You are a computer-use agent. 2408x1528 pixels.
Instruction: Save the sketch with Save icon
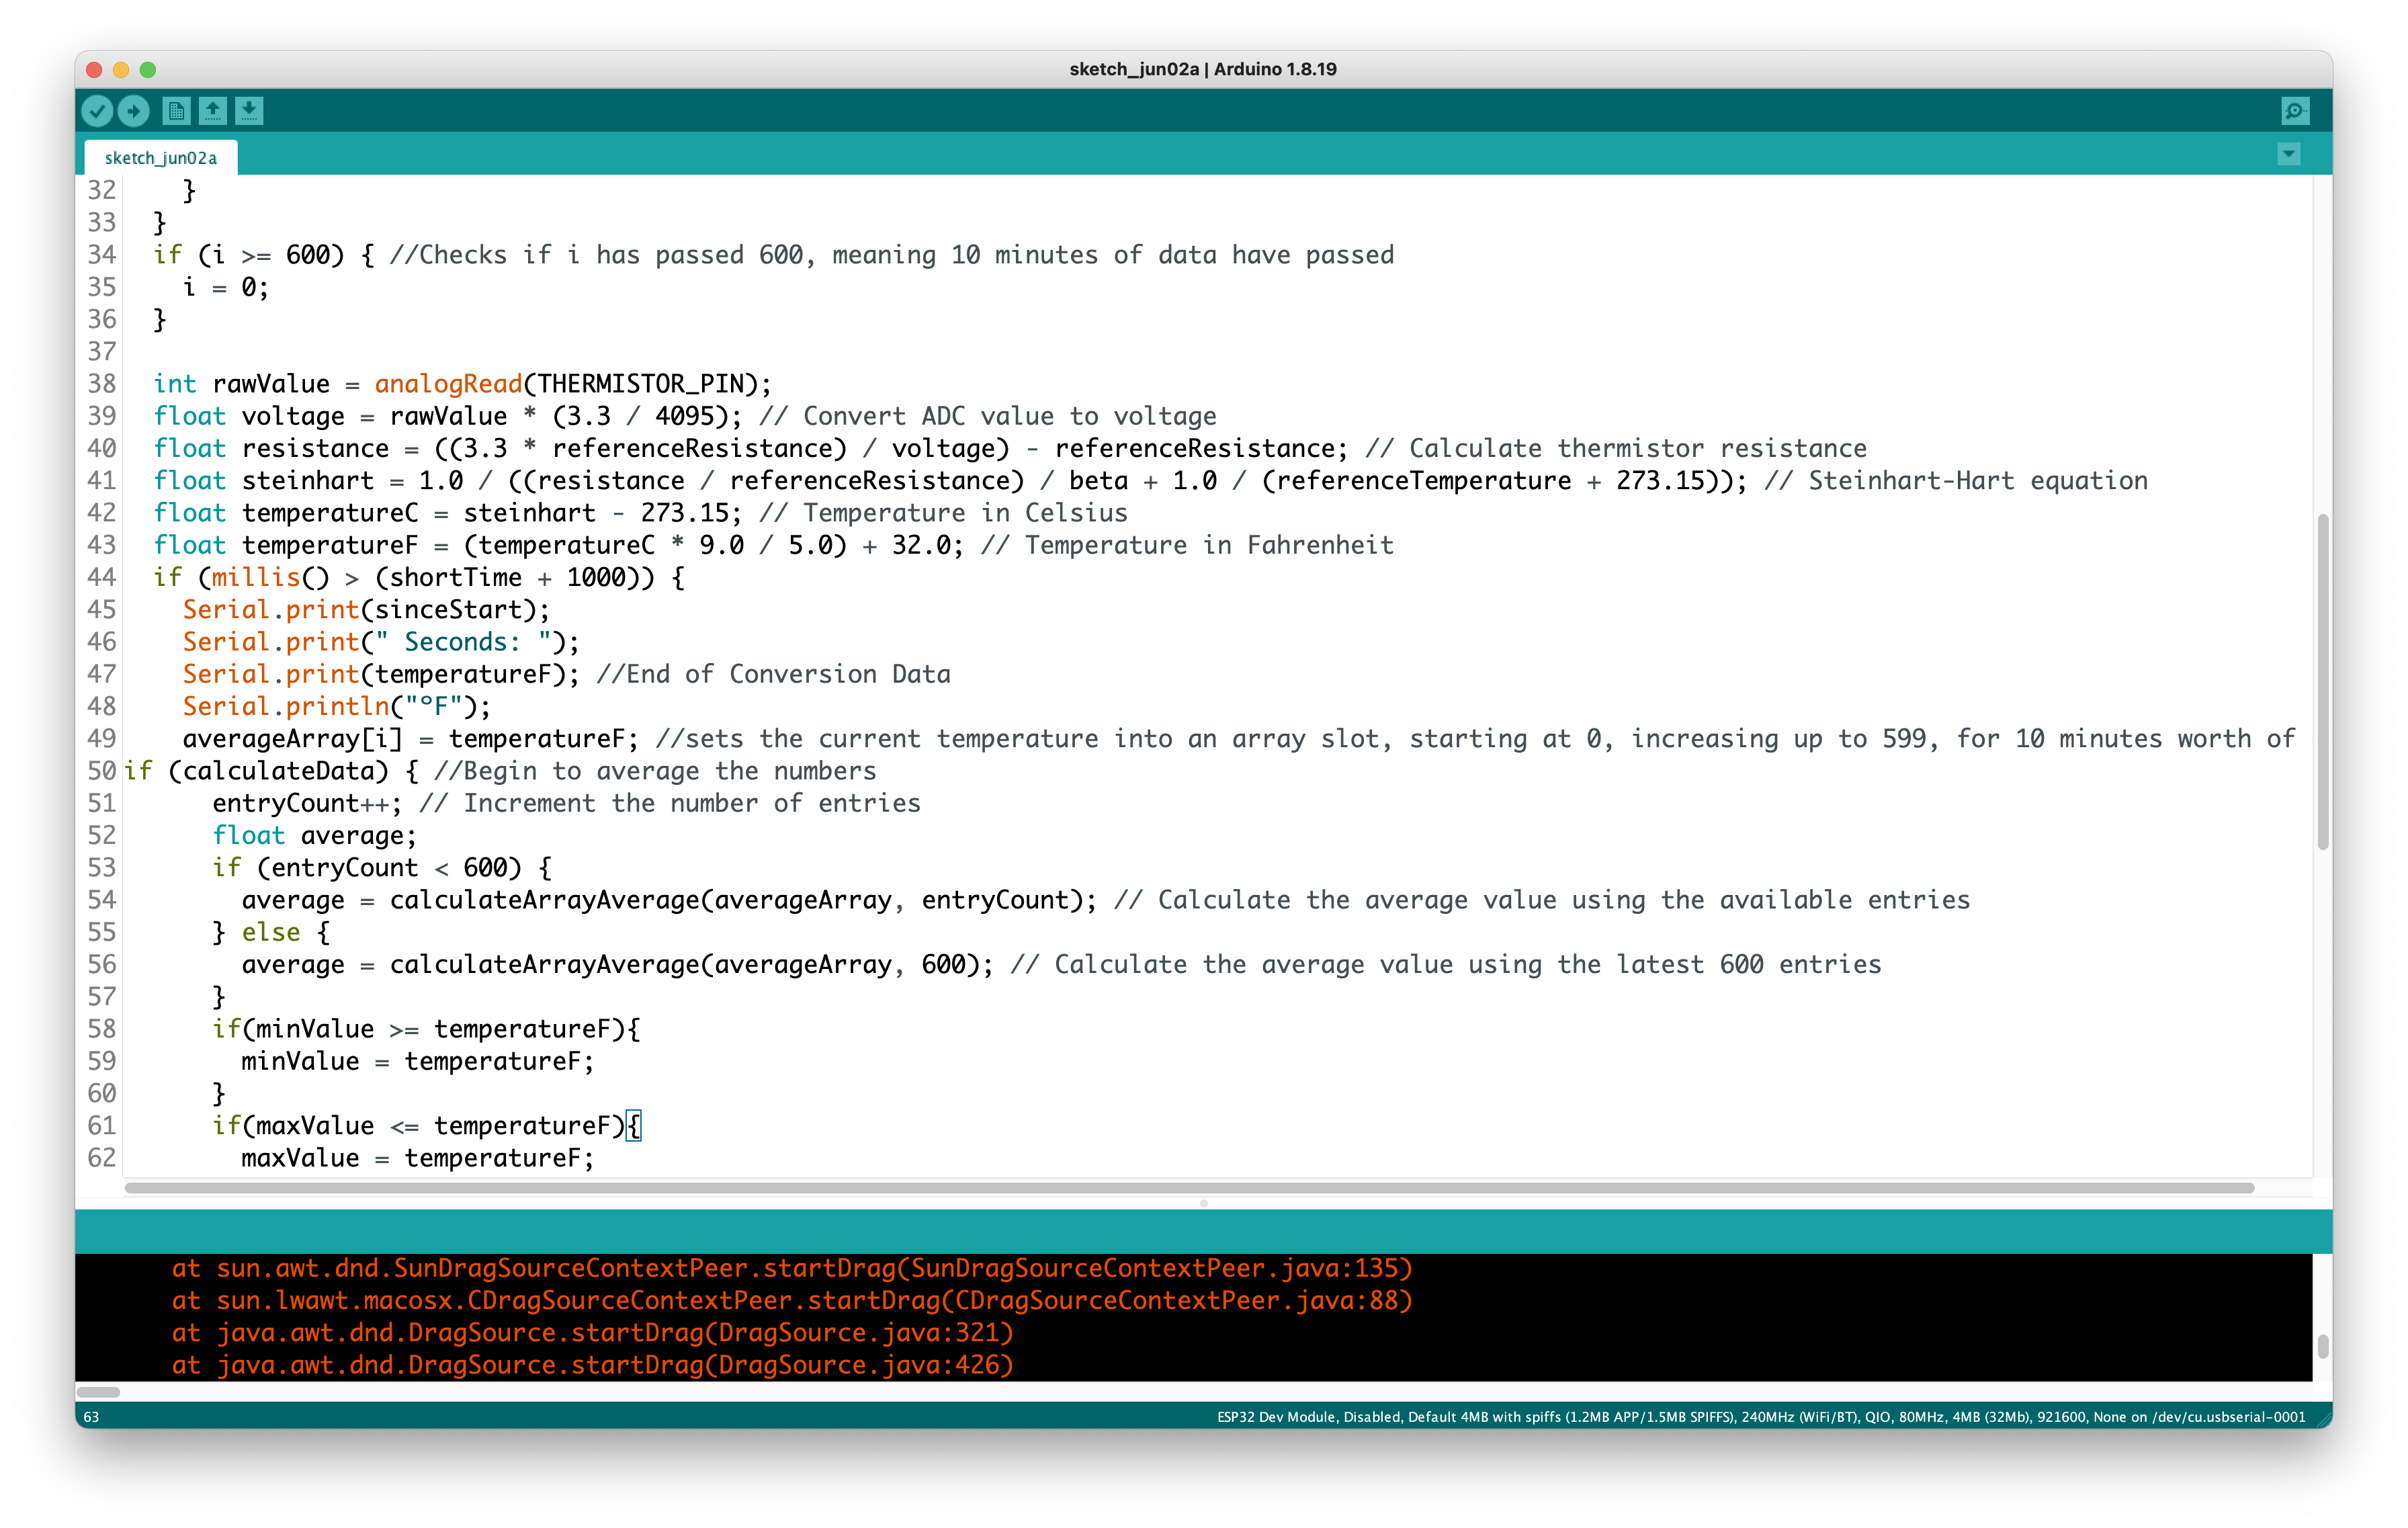click(x=249, y=111)
